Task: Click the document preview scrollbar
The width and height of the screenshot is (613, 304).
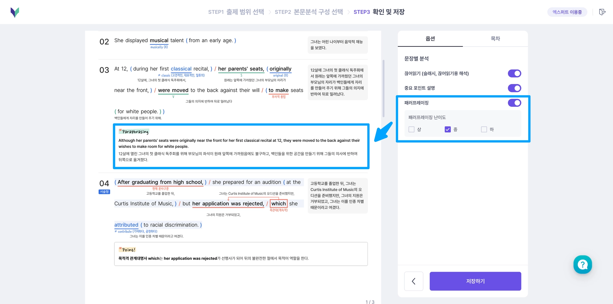Action: pos(383,89)
